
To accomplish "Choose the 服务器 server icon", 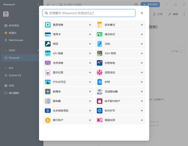I will [x=48, y=101].
